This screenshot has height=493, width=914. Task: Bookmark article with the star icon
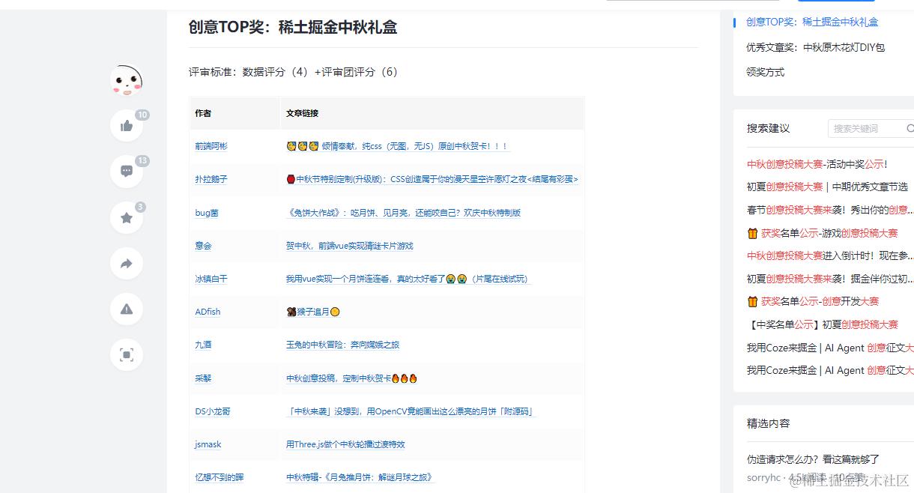(127, 217)
